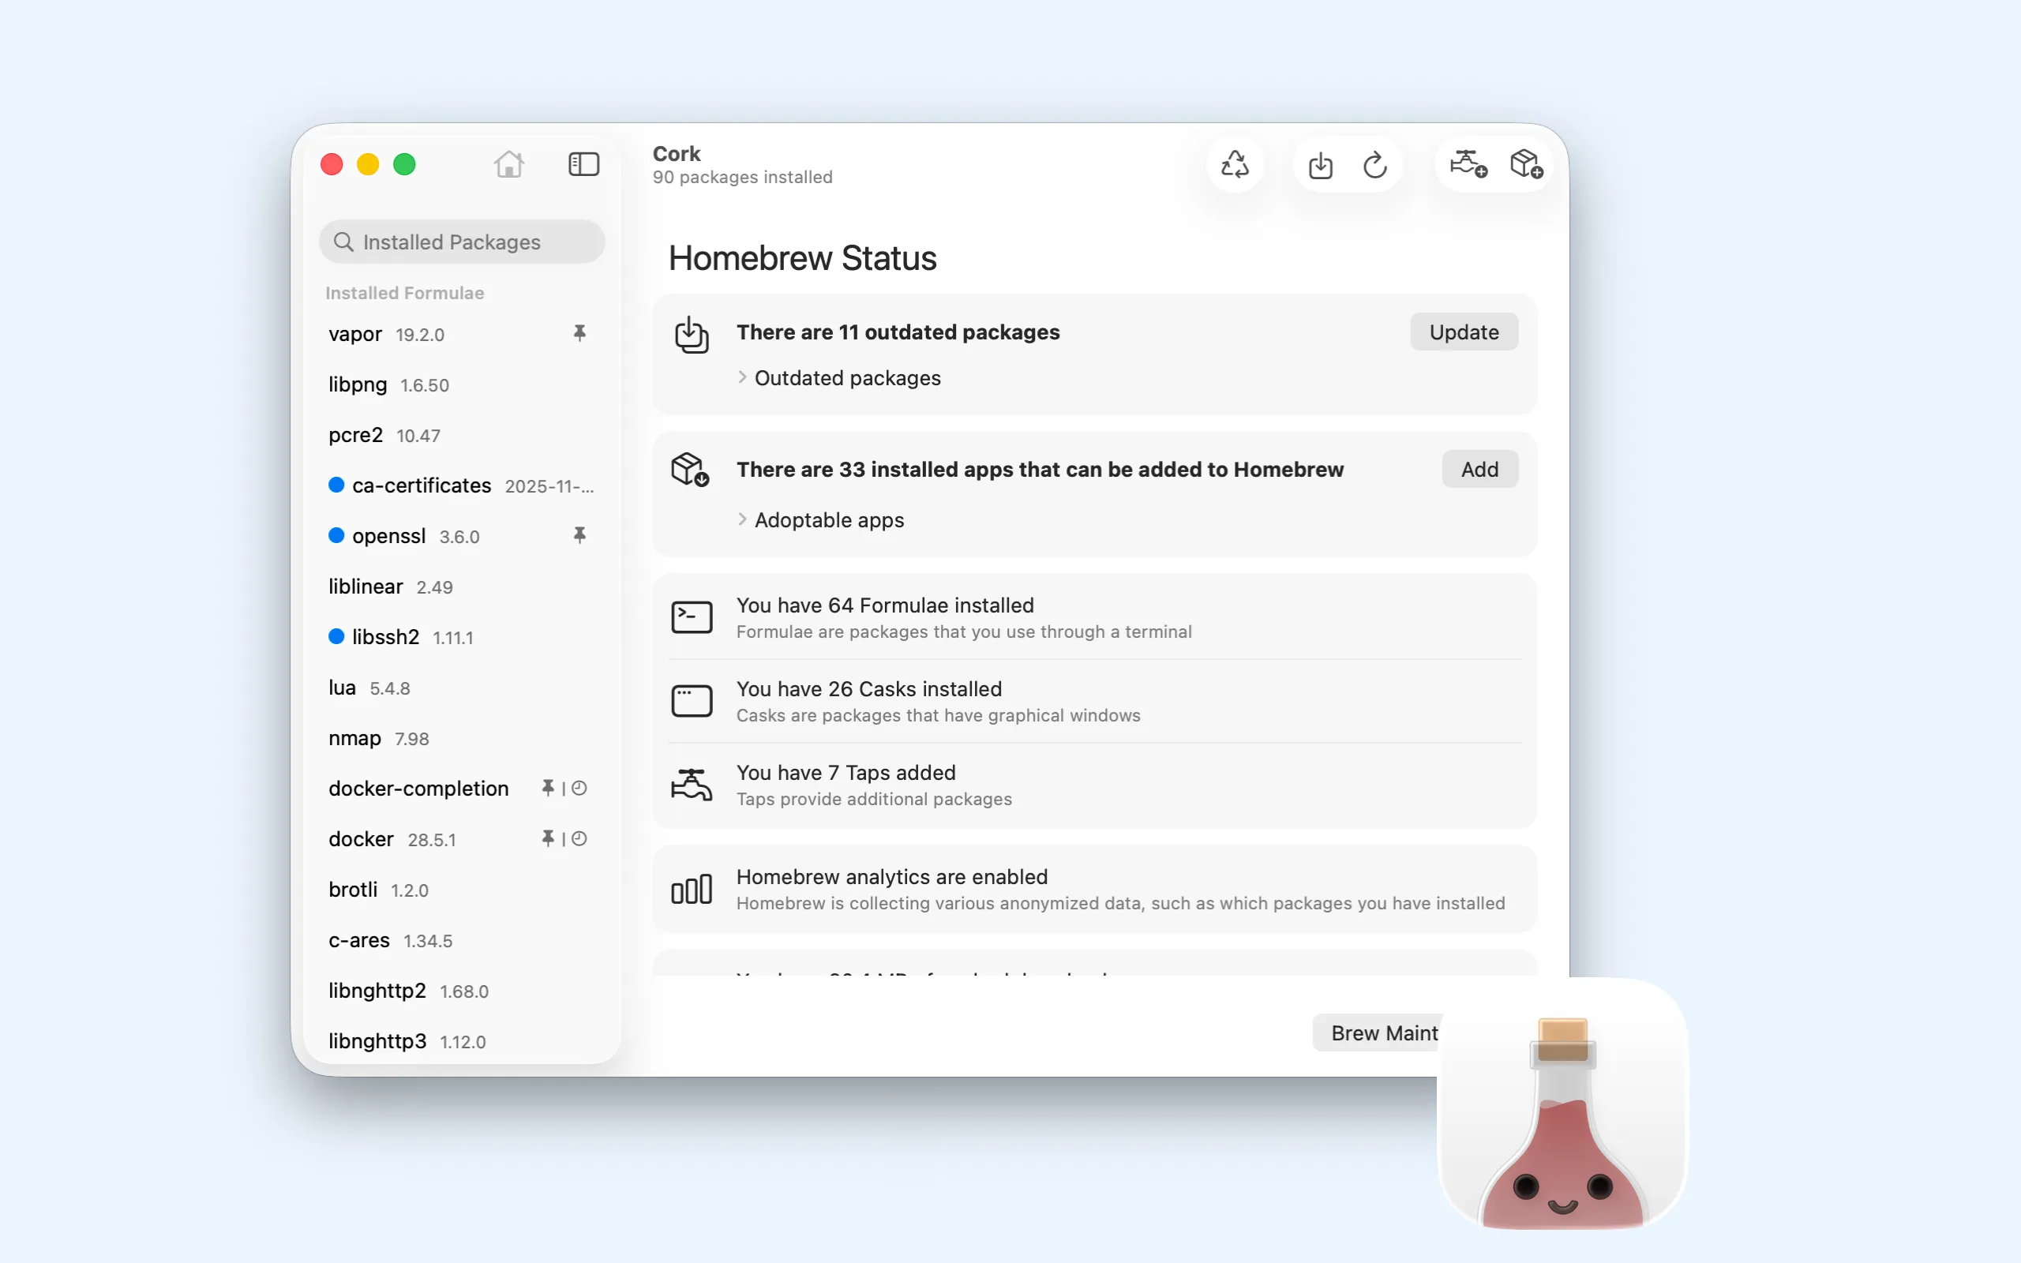Screen dimensions: 2021x1263
Task: Click the pin icon next to openssl
Action: (x=579, y=535)
